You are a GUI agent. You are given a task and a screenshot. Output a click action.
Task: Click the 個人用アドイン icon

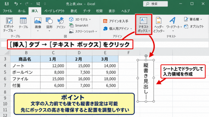click(x=105, y=29)
